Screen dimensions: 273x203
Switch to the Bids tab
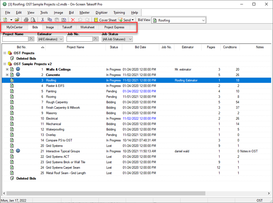point(35,27)
